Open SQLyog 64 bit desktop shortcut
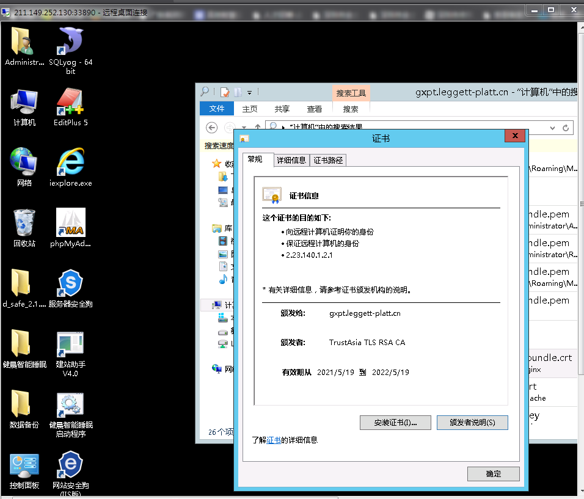Image resolution: width=584 pixels, height=499 pixels. 70,43
